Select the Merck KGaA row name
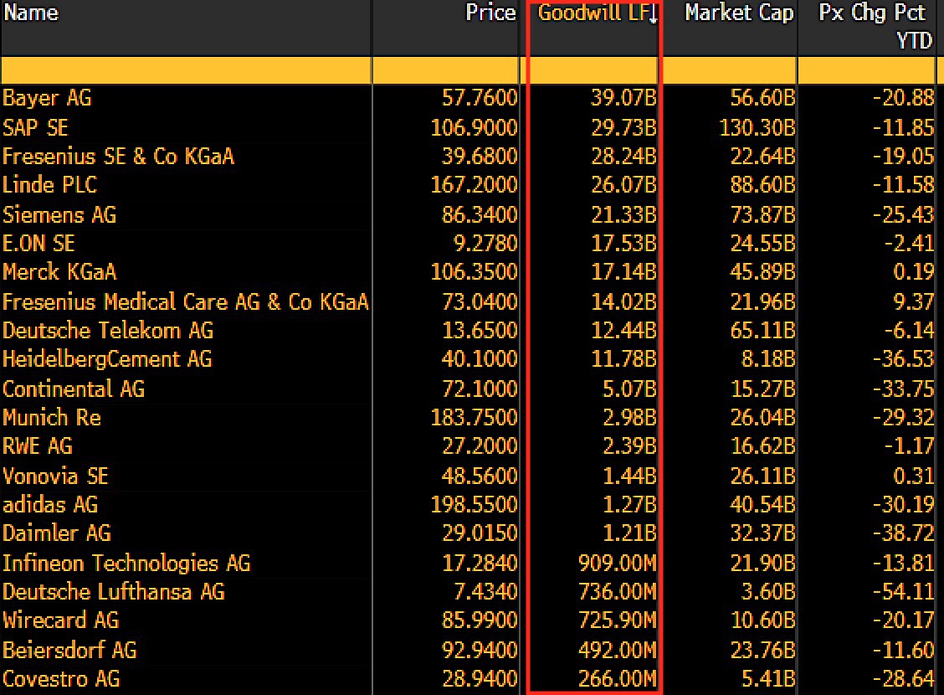The image size is (944, 695). [59, 272]
